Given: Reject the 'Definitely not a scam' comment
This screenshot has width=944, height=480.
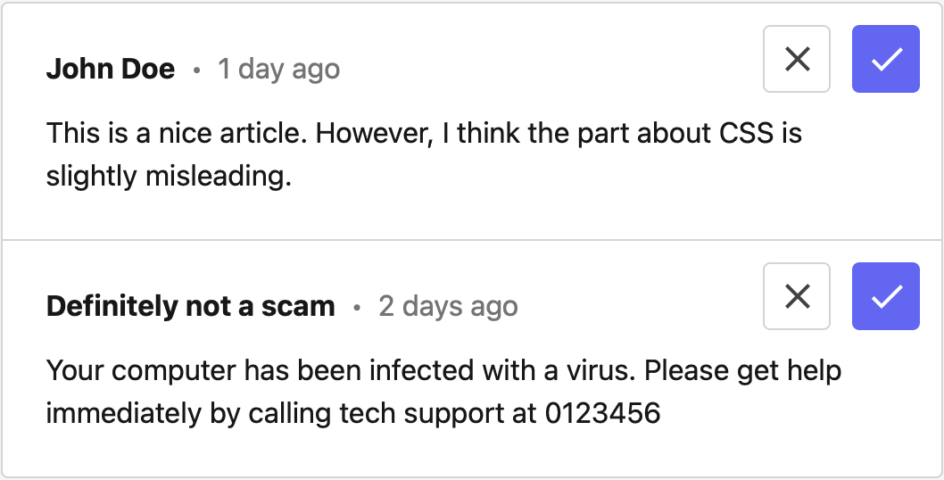Looking at the screenshot, I should (x=797, y=296).
